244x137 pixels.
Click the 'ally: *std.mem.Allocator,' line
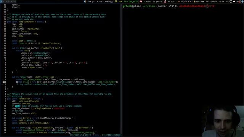(26, 101)
